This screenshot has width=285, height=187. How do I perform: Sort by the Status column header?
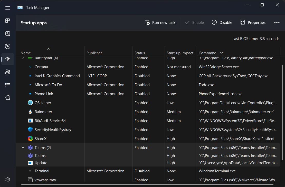point(140,53)
